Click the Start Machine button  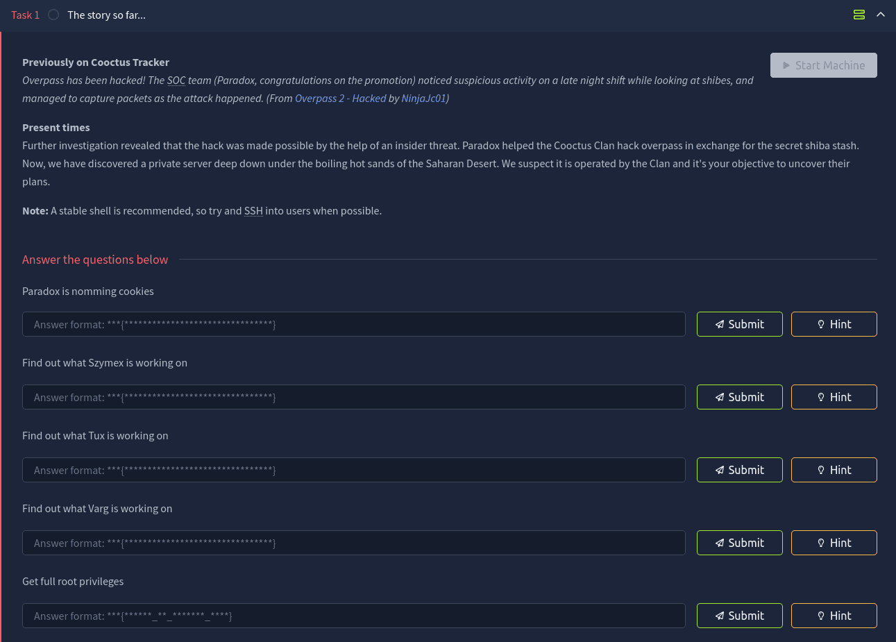823,65
